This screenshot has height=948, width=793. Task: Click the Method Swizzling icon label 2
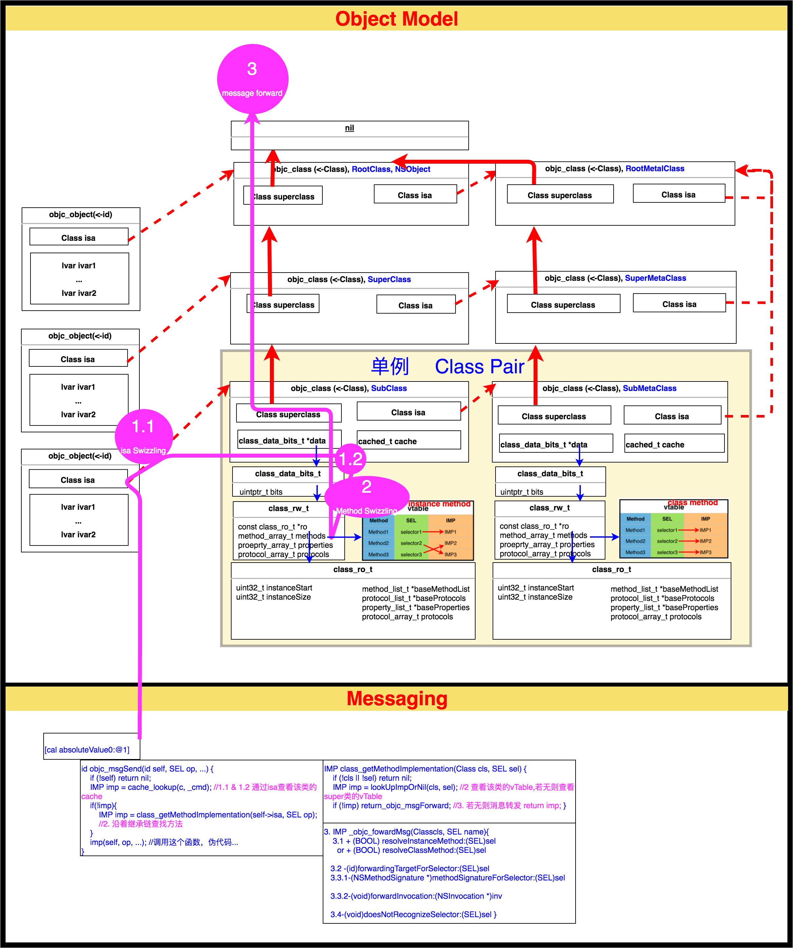coord(362,500)
